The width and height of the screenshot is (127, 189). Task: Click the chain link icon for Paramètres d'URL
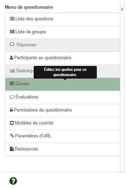tap(12, 136)
